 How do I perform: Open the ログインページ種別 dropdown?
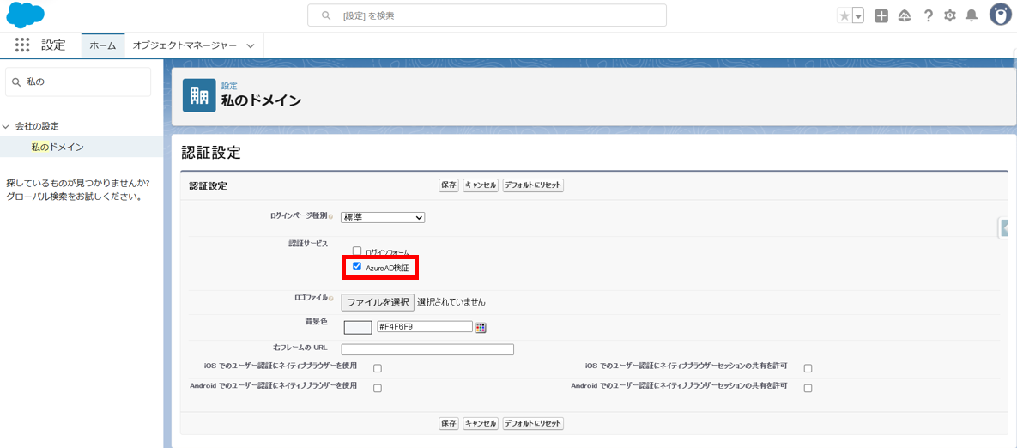(383, 218)
